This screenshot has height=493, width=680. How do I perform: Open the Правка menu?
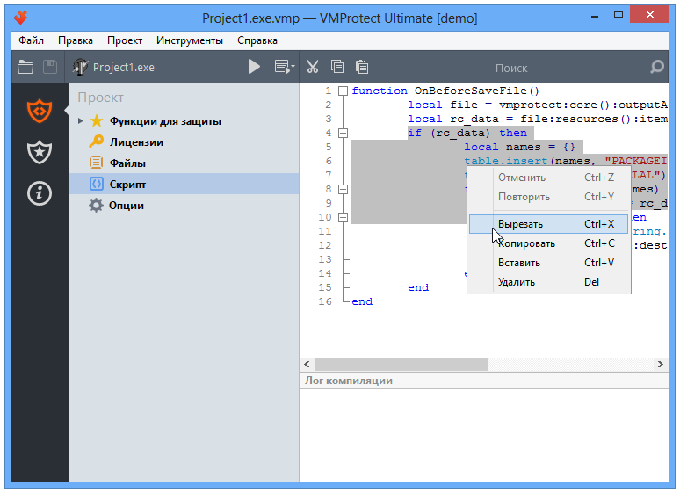click(x=76, y=40)
